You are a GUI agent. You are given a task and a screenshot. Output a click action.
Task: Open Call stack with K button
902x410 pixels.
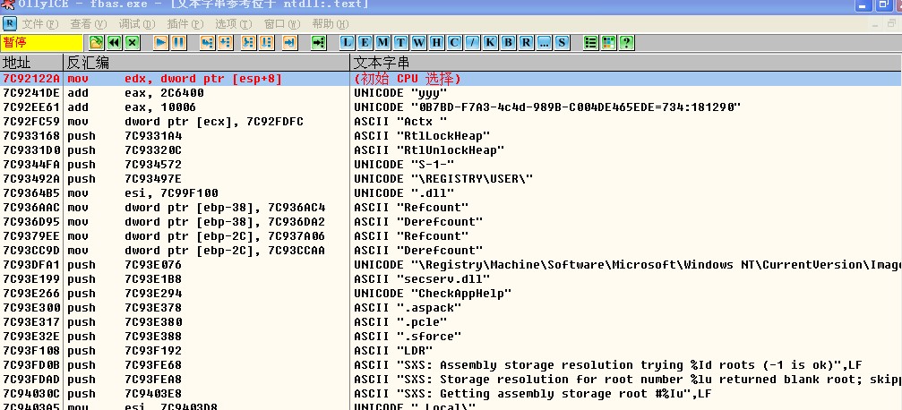point(490,43)
